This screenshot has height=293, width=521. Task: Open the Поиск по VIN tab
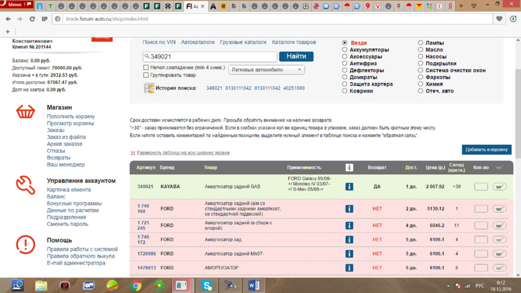tap(159, 42)
